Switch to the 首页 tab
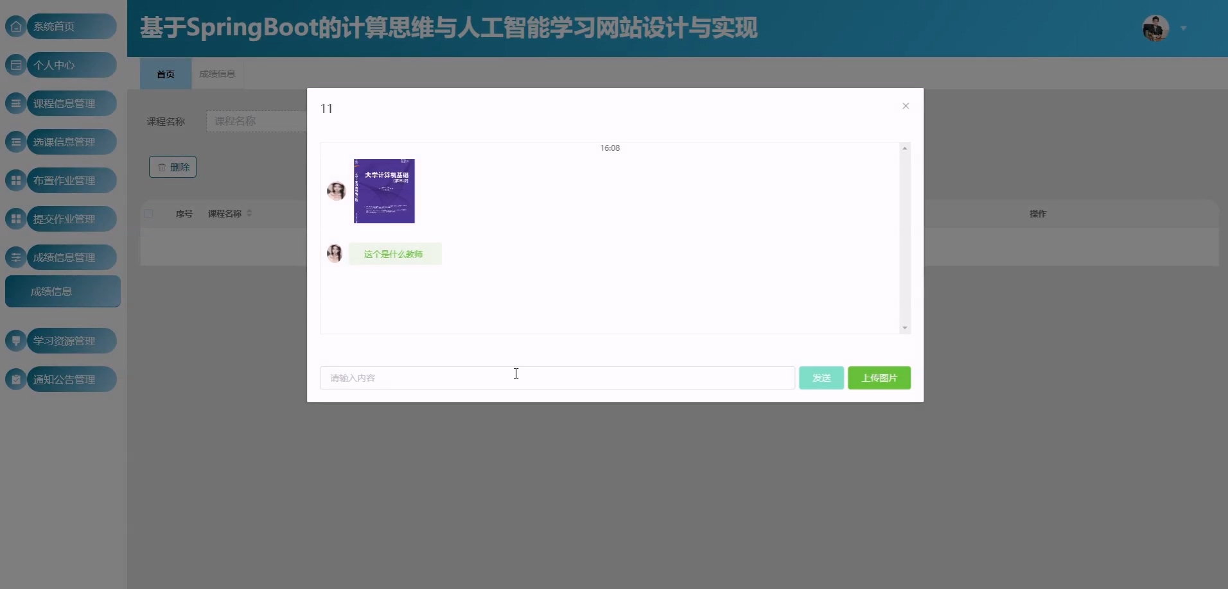Image resolution: width=1228 pixels, height=589 pixels. coord(166,74)
